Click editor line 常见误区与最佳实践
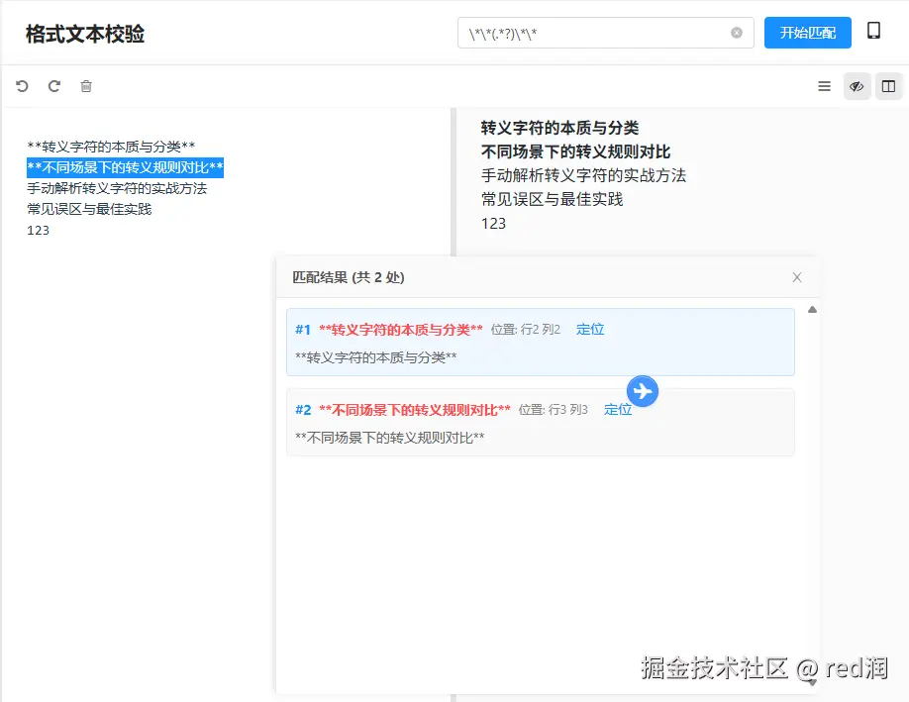 tap(89, 209)
